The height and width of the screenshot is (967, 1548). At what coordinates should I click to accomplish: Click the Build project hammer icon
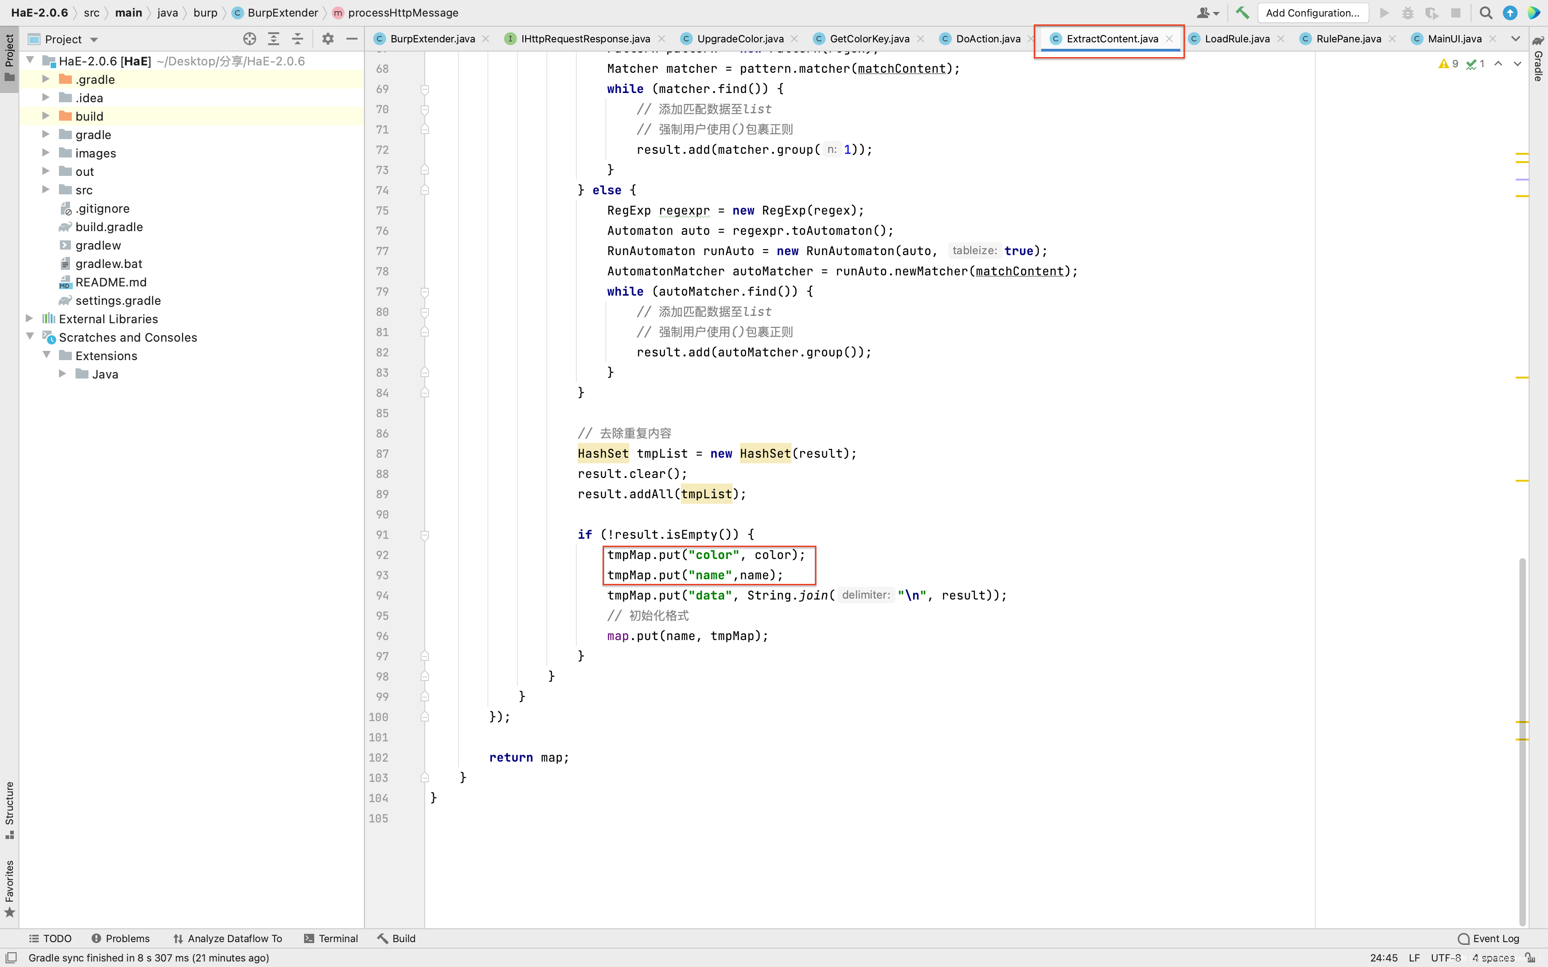1242,13
